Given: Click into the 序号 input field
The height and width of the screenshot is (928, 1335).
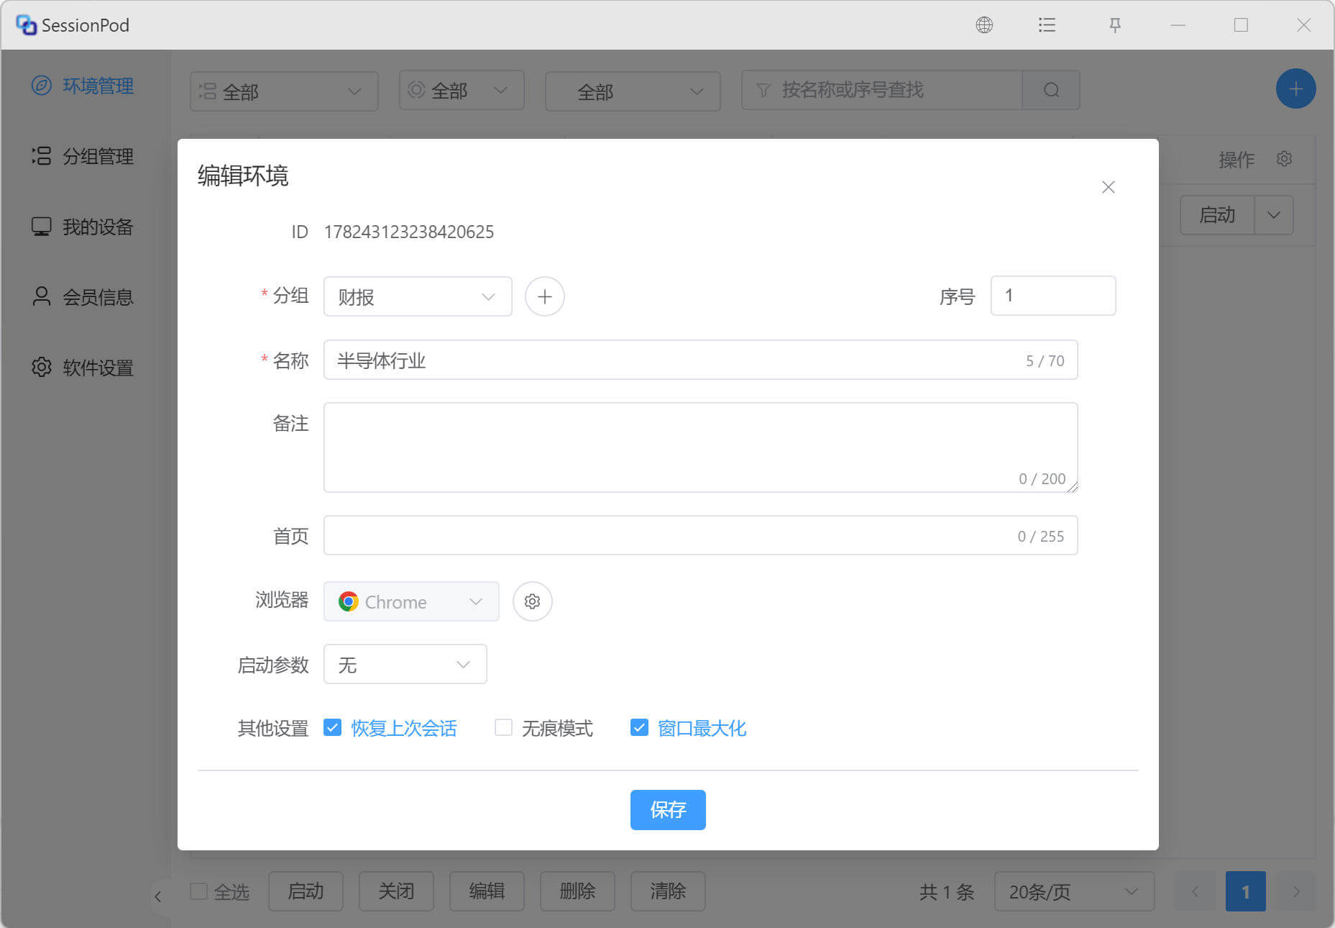Looking at the screenshot, I should (x=1053, y=296).
